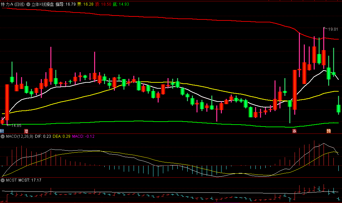Image resolution: width=342 pixels, height=203 pixels.
Task: Expand the MACD indicator dropdown arrow
Action: pos(3,136)
